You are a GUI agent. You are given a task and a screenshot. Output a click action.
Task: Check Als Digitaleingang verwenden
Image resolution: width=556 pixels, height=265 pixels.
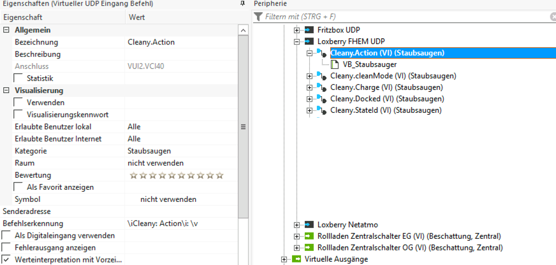(7, 236)
